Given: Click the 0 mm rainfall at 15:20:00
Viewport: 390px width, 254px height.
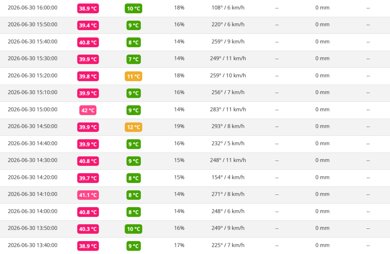Looking at the screenshot, I should 322,76.
